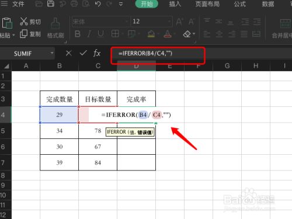Select column B header
The width and height of the screenshot is (292, 219).
(x=60, y=66)
